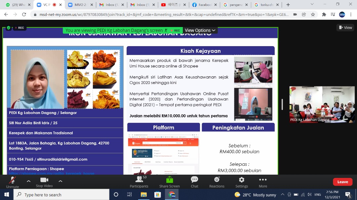
Task: Click the Windows taskbar search box
Action: pos(61,195)
